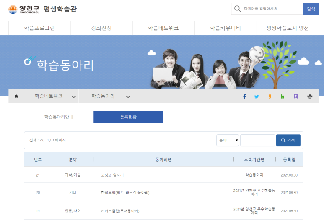Click the top blue 검색 button
324x220 pixels.
click(311, 9)
